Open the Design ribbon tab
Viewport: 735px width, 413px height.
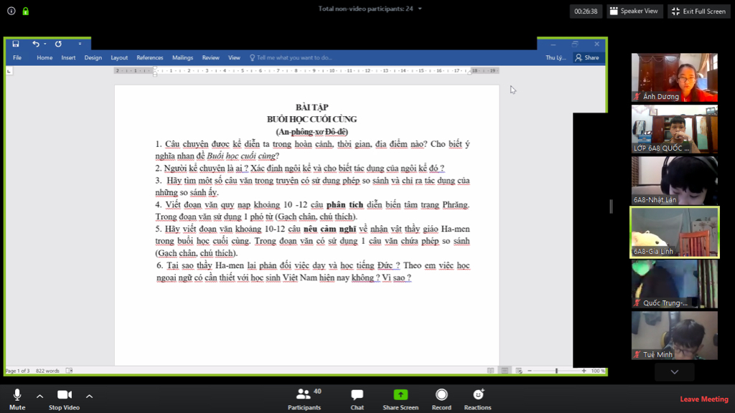93,58
